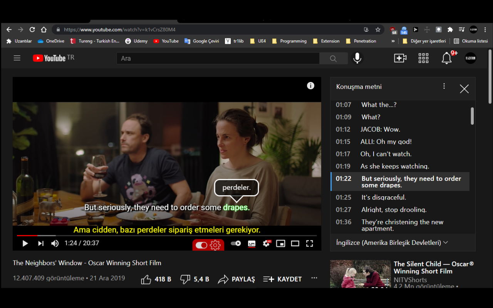Go back in browser history
Screen dimensions: 493x308
pyautogui.click(x=9, y=30)
